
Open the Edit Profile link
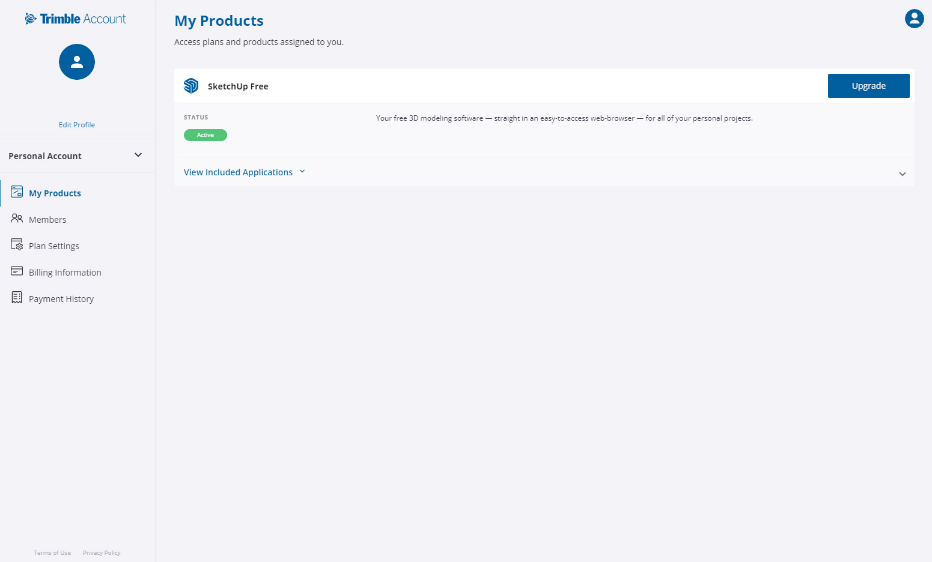(x=77, y=125)
